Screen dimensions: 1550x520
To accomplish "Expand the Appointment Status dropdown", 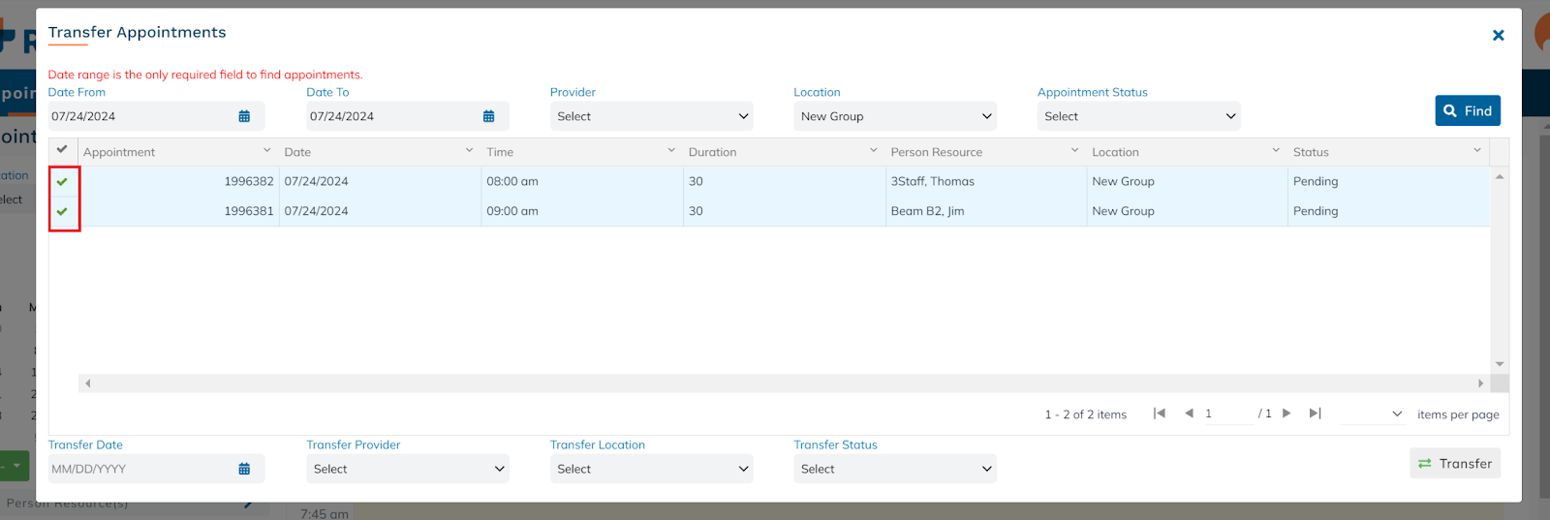I will [1138, 116].
